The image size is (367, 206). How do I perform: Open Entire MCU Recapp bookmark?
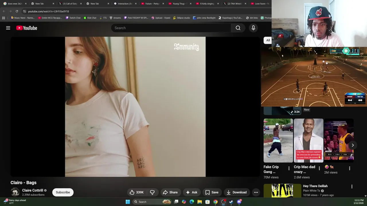50,18
